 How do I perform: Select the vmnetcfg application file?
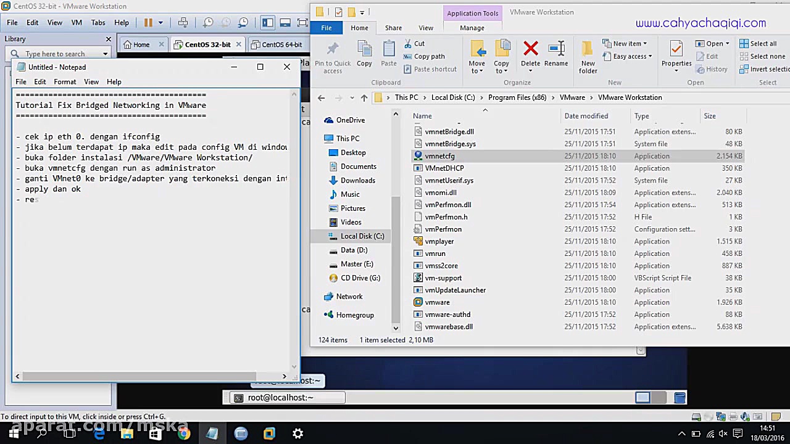tap(439, 156)
